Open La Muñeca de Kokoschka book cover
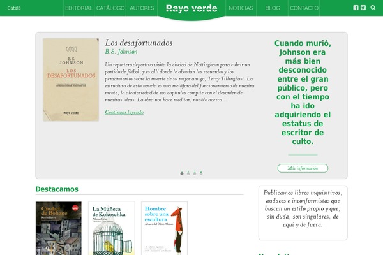The width and height of the screenshot is (383, 255). [112, 228]
